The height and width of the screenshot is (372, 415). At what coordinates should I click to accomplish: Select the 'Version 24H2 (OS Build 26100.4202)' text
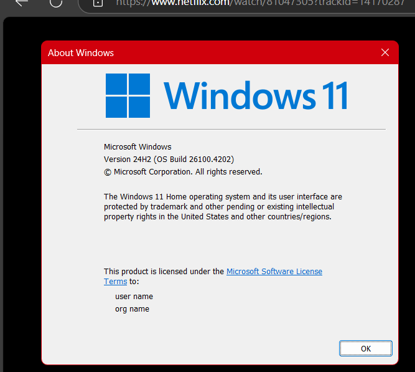169,160
